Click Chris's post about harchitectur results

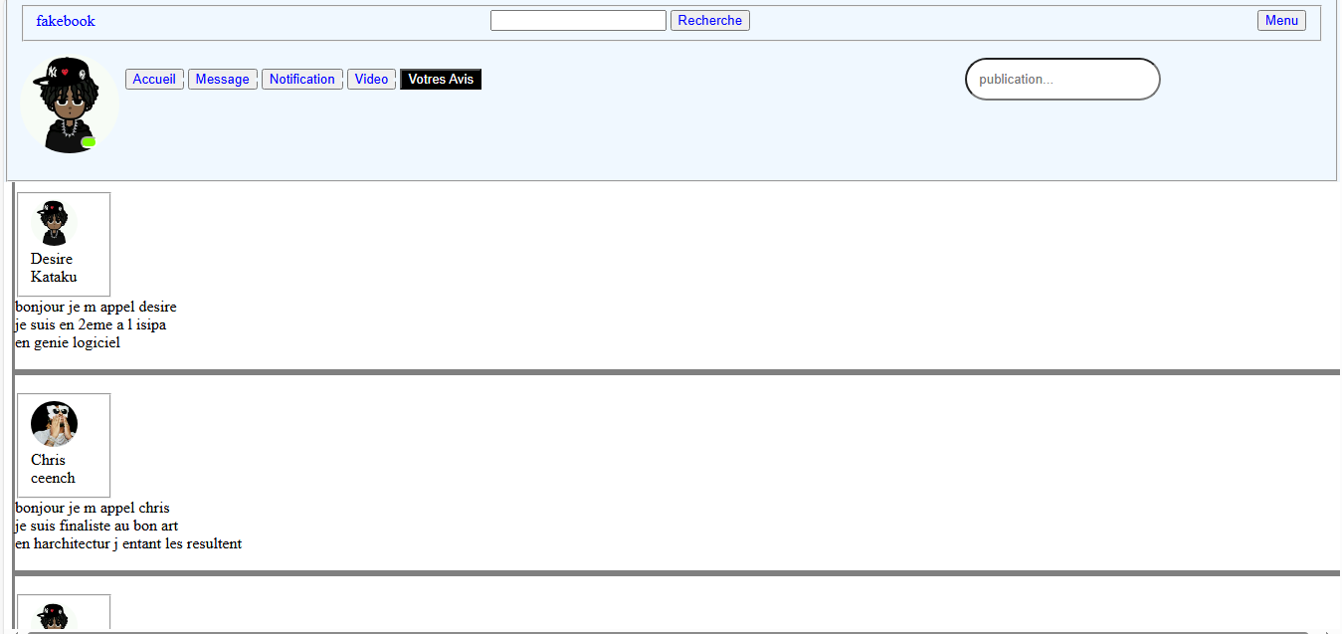(127, 526)
